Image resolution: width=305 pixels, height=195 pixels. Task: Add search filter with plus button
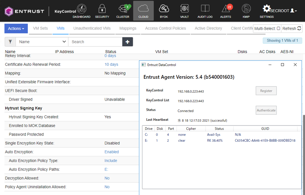click(128, 42)
